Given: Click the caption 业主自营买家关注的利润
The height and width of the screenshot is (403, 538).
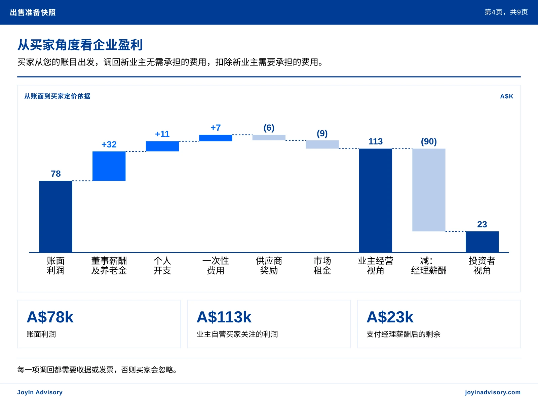Looking at the screenshot, I should pyautogui.click(x=237, y=334).
